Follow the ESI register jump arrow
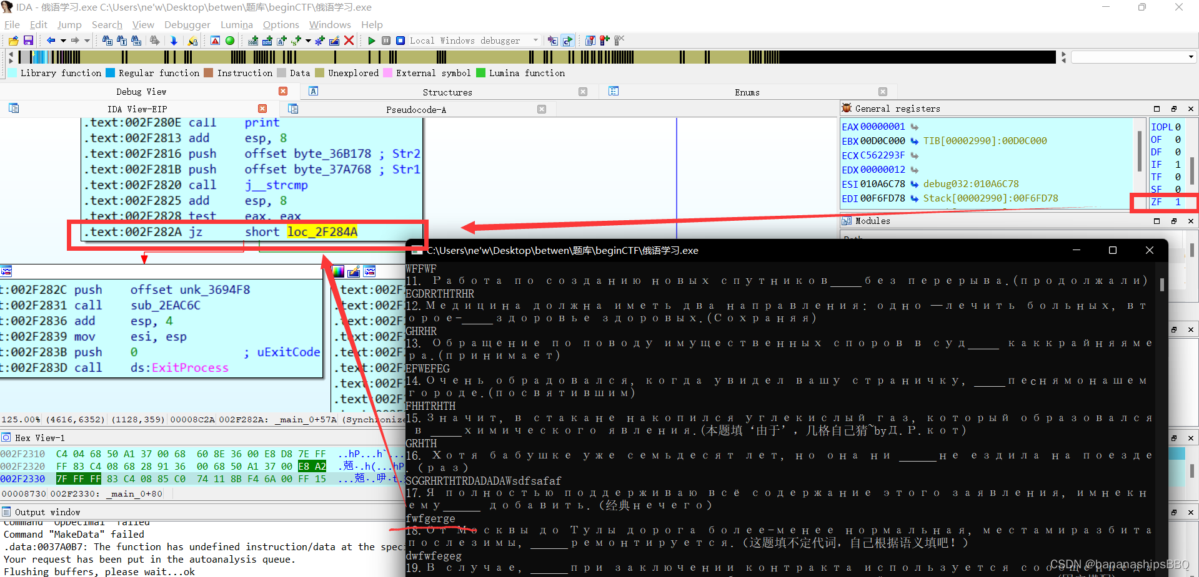 (914, 184)
